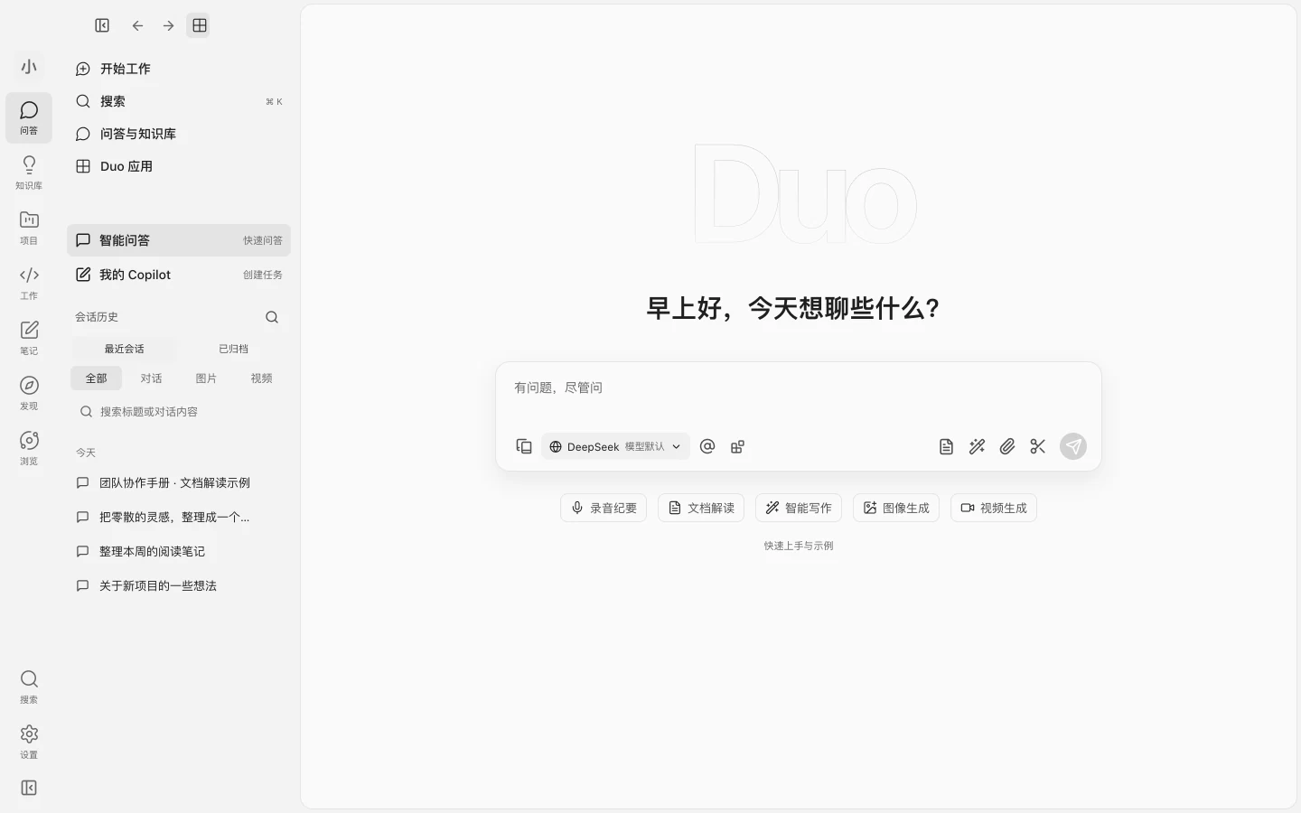Filter conversations by 对话
This screenshot has width=1301, height=813.
point(151,378)
